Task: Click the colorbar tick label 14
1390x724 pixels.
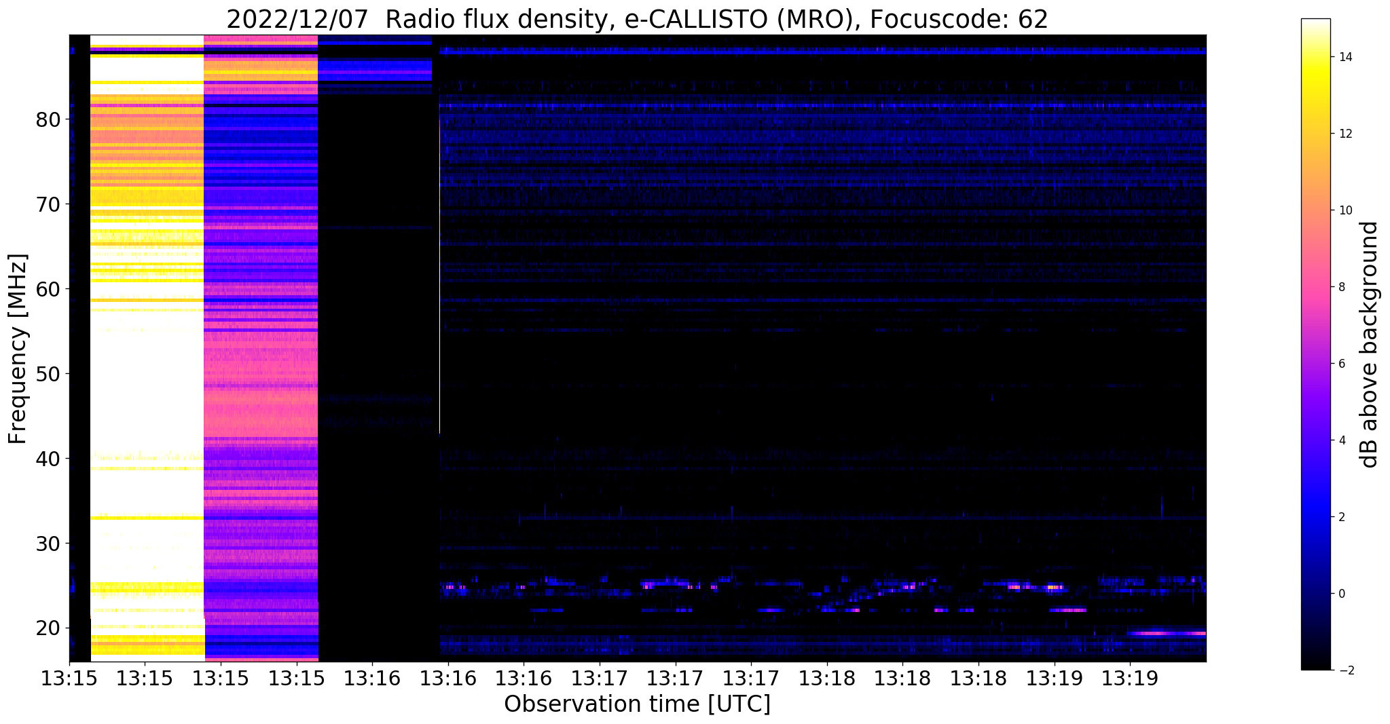Action: [x=1345, y=58]
